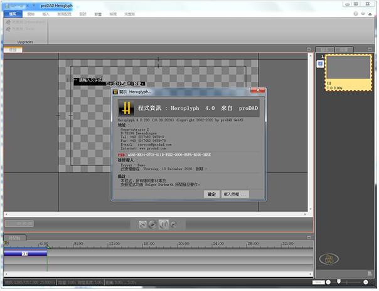Click the zoom in round button
379x291 pixels.
(365, 282)
